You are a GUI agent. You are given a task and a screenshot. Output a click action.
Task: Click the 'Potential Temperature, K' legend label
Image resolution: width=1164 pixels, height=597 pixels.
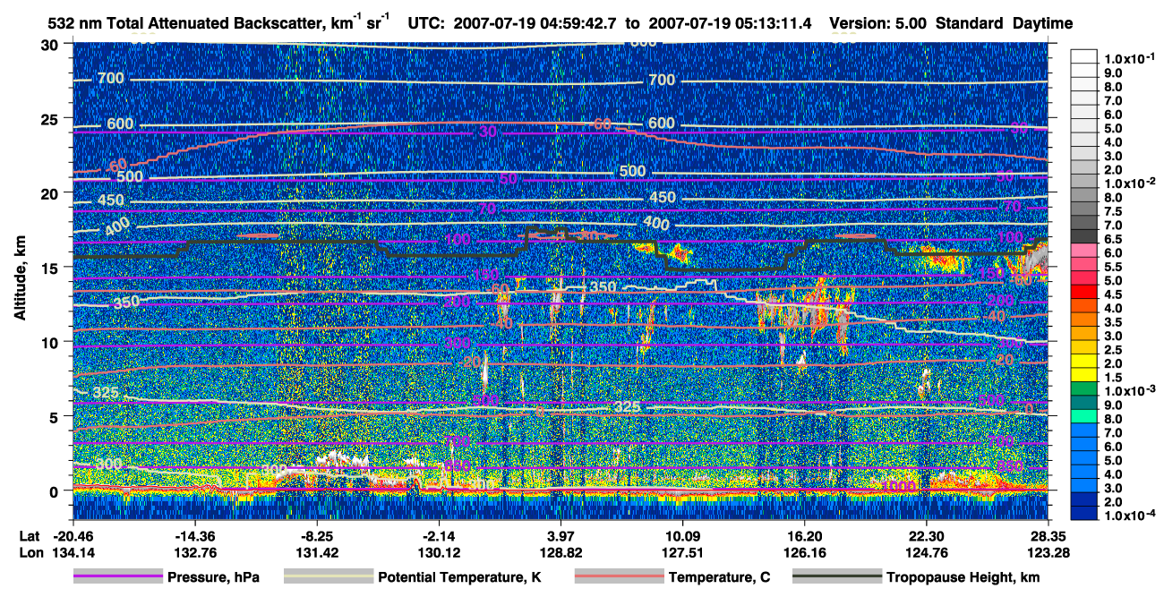coord(459,578)
